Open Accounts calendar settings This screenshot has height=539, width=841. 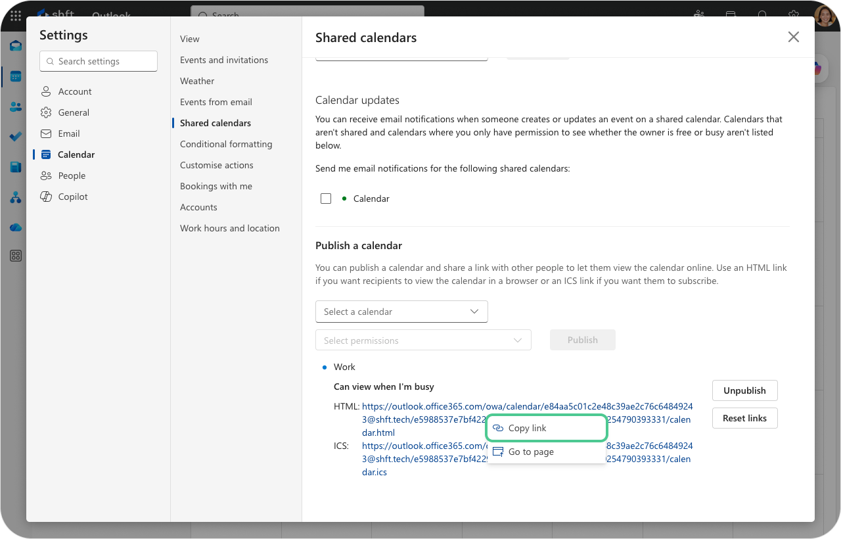coord(198,207)
